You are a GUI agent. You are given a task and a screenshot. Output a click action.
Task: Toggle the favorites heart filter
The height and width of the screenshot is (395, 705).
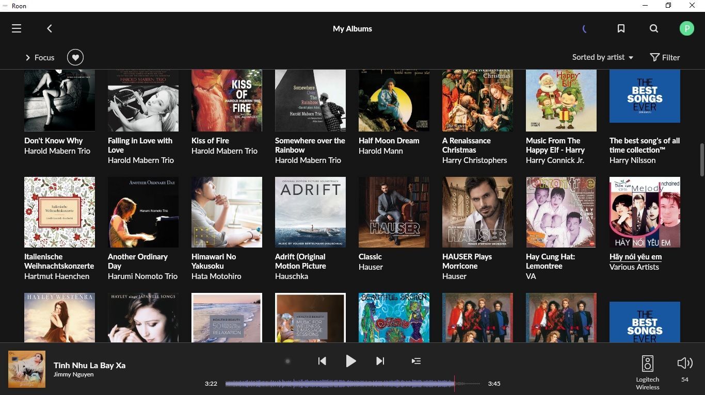75,57
